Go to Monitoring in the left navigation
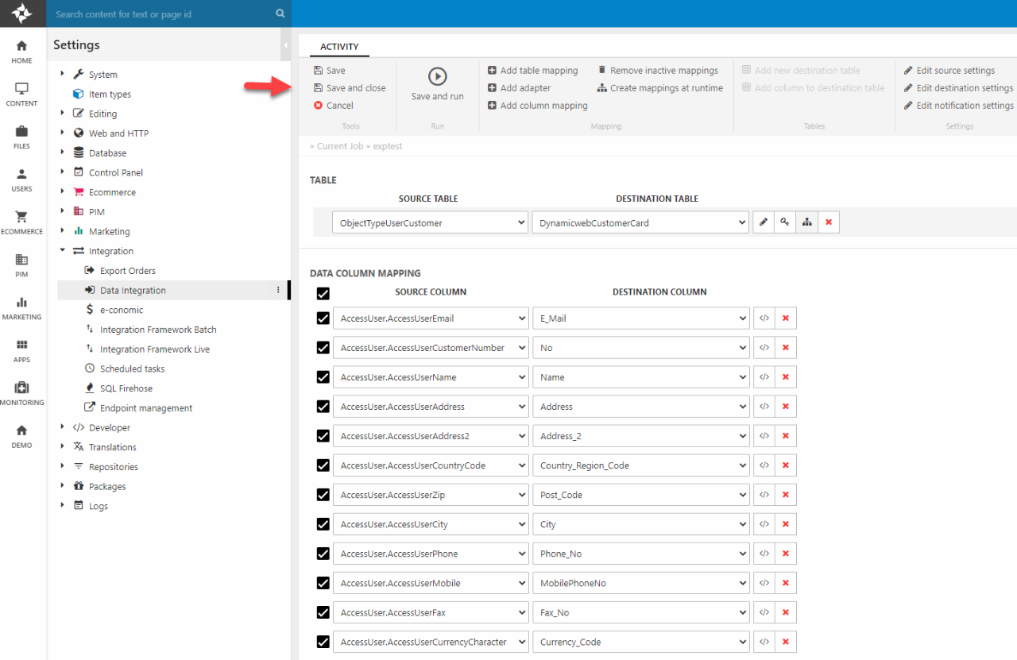The height and width of the screenshot is (660, 1017). pos(21,392)
